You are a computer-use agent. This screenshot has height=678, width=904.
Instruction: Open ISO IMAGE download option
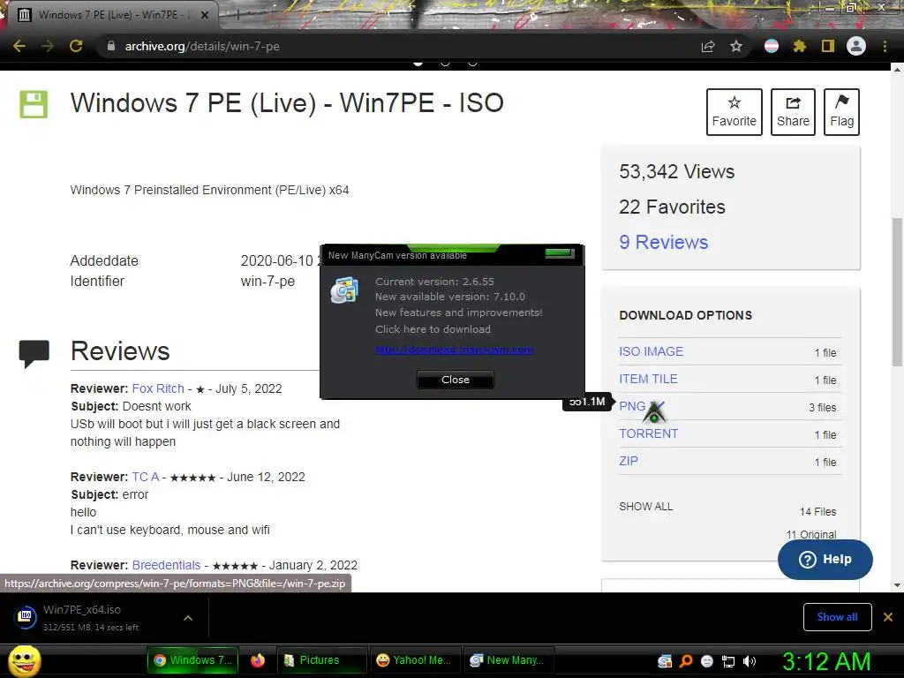651,351
